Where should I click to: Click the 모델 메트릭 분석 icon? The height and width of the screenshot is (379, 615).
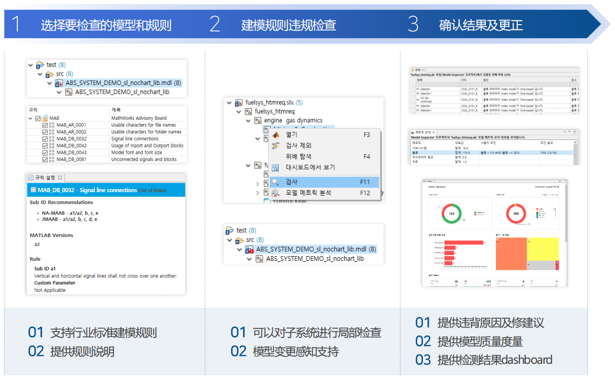click(275, 193)
